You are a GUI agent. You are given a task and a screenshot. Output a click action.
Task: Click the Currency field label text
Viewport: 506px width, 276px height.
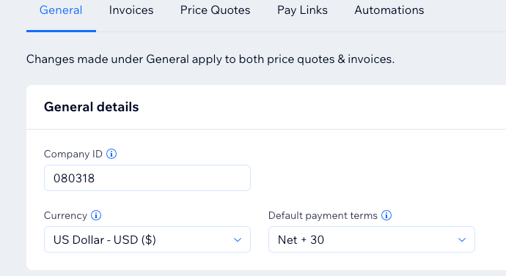tap(65, 215)
